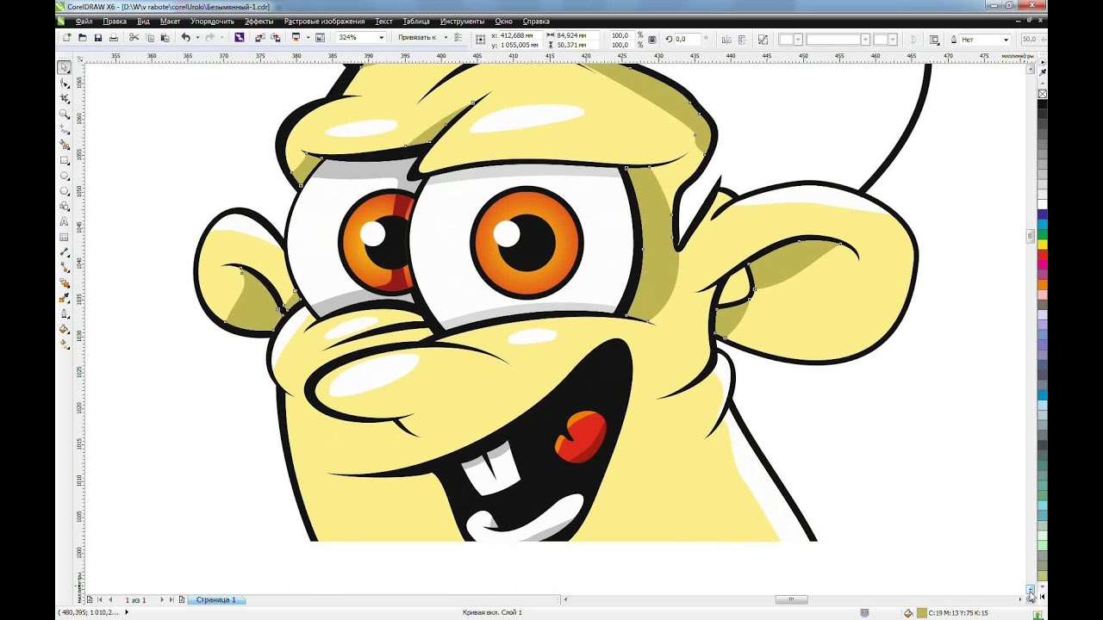
Task: Open the end arrowhead dropdown
Action: pyautogui.click(x=893, y=40)
